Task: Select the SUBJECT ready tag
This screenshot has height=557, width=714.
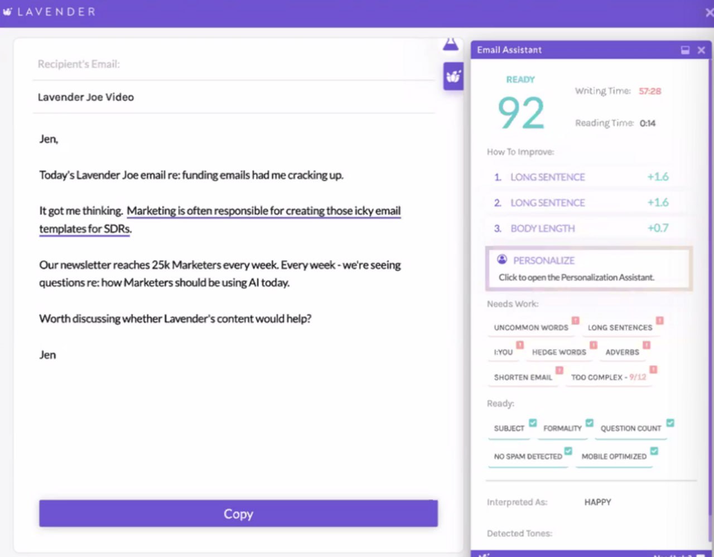Action: pyautogui.click(x=509, y=429)
